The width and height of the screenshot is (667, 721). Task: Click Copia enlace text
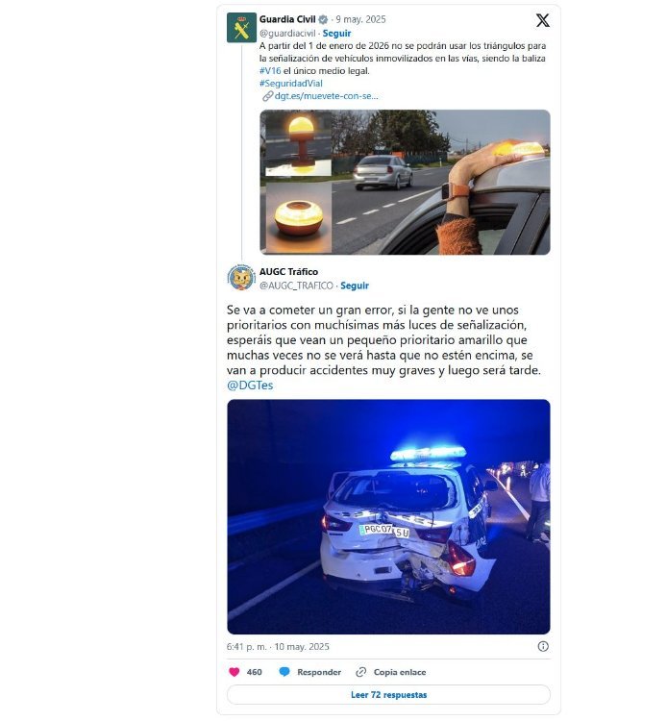(x=400, y=672)
